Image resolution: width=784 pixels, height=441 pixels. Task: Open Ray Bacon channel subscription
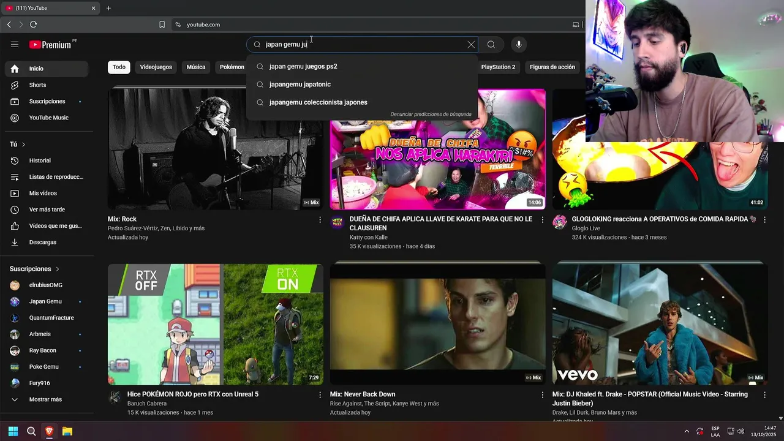tap(47, 350)
